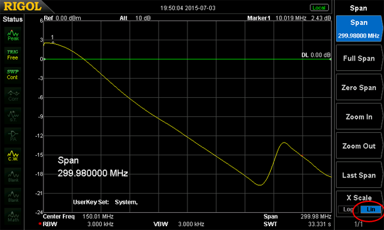Click the Marker1 10.019 MHz readout
The height and width of the screenshot is (230, 384).
click(x=289, y=18)
